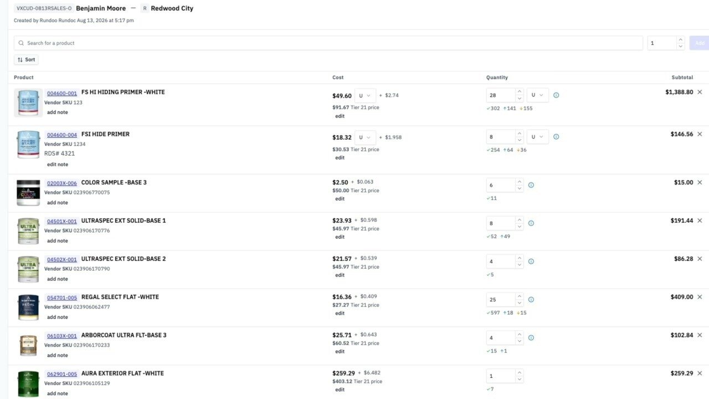This screenshot has width=709, height=399.
Task: View quantity info for ULTRASPEC EXT SOLID-BASE 1
Action: point(531,223)
